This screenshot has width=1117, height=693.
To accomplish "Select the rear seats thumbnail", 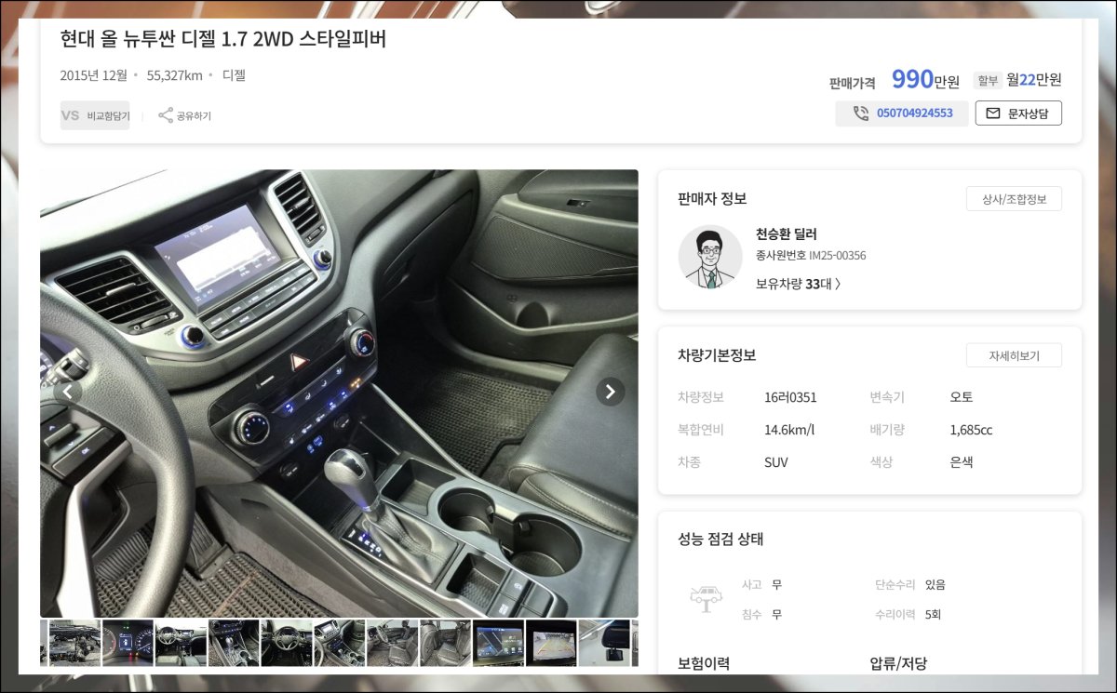I will click(x=445, y=643).
